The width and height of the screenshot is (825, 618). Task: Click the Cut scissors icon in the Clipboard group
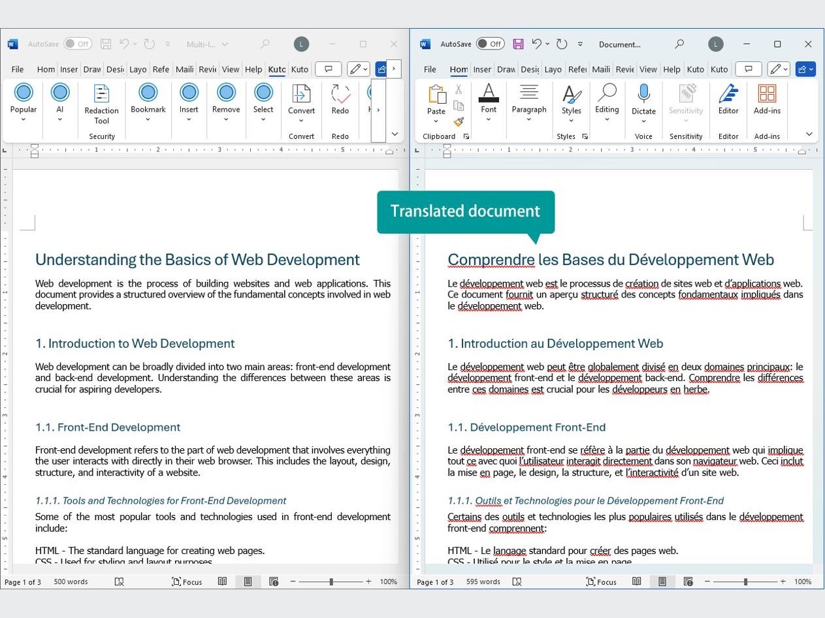(x=459, y=89)
